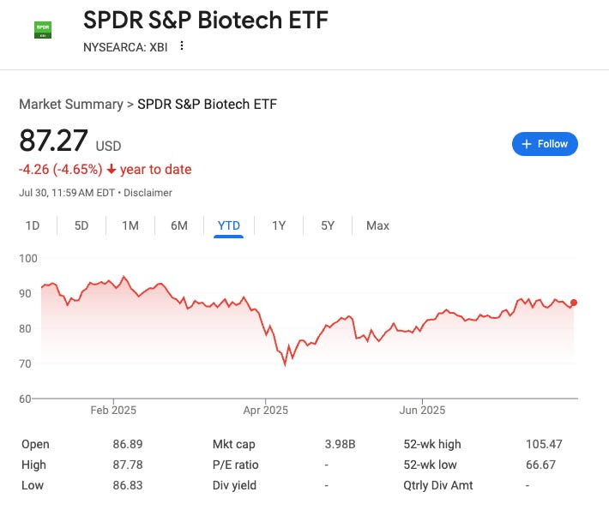609x510 pixels.
Task: Click the red down arrow icon
Action: coord(112,169)
